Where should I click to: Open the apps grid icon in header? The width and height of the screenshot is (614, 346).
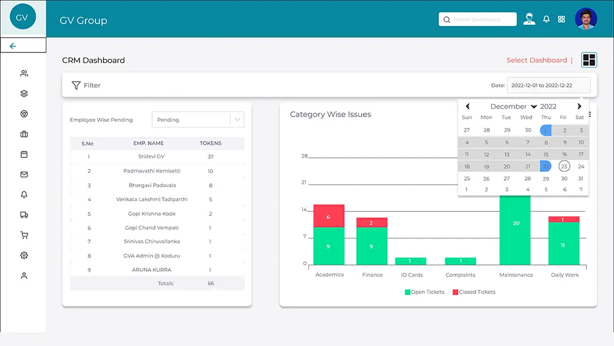pos(562,19)
